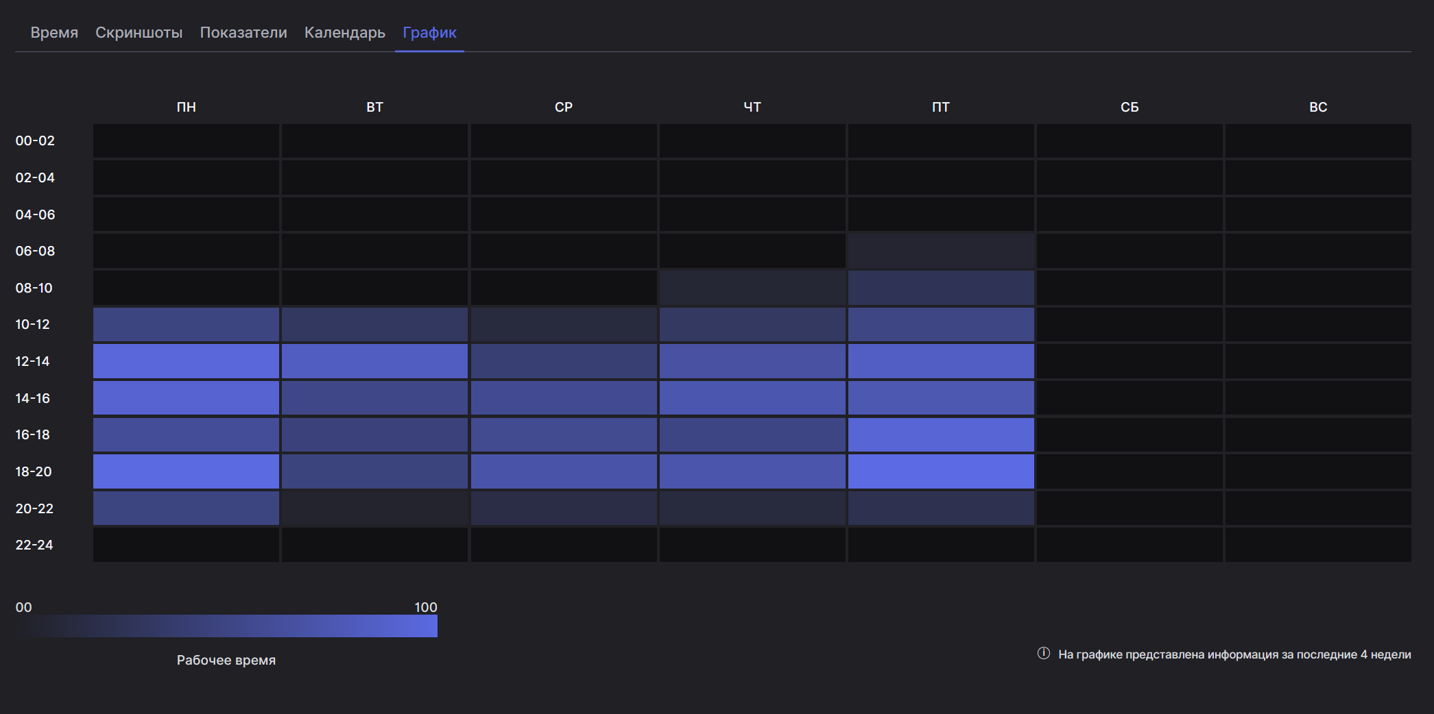Switch to the Скриншоты tab
The height and width of the screenshot is (714, 1434).
pyautogui.click(x=139, y=32)
